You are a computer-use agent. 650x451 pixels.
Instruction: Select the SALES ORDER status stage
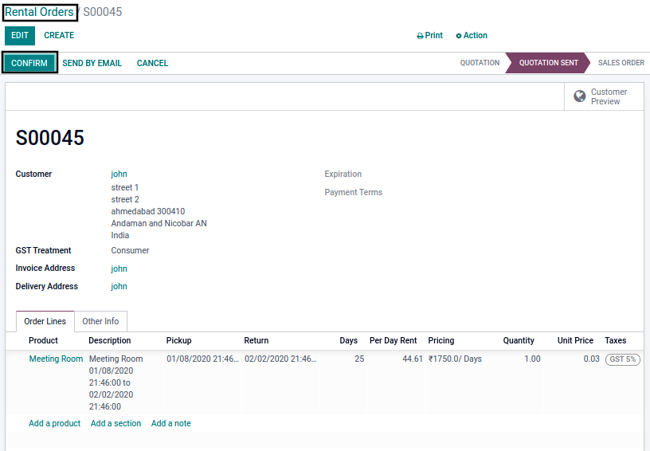click(621, 63)
